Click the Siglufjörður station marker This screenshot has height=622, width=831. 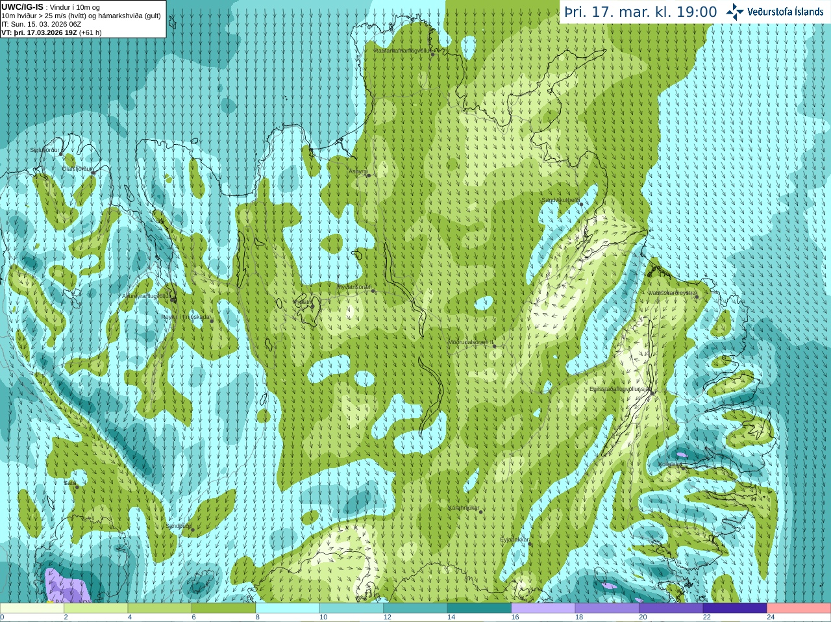61,153
